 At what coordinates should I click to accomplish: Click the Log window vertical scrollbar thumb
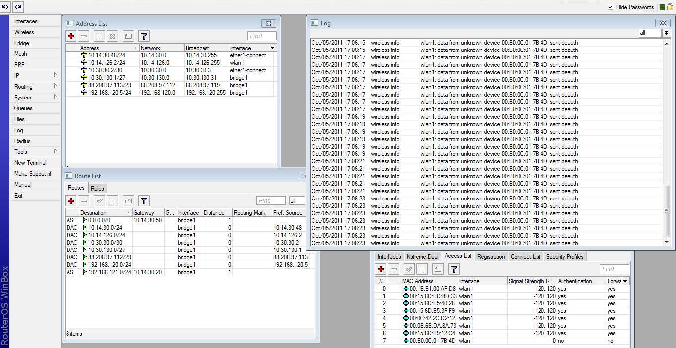[667, 211]
